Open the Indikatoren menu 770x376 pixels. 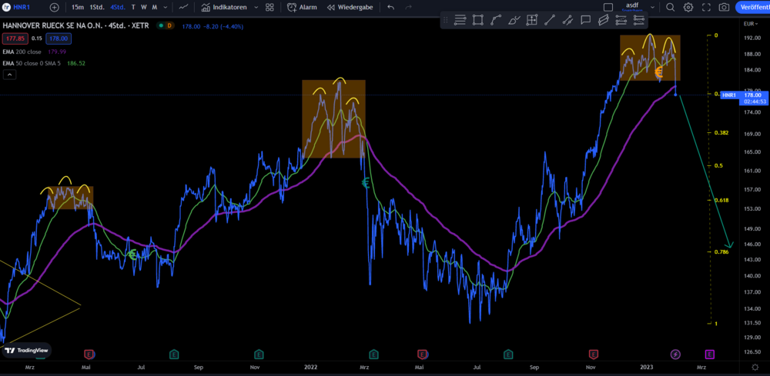tap(224, 7)
